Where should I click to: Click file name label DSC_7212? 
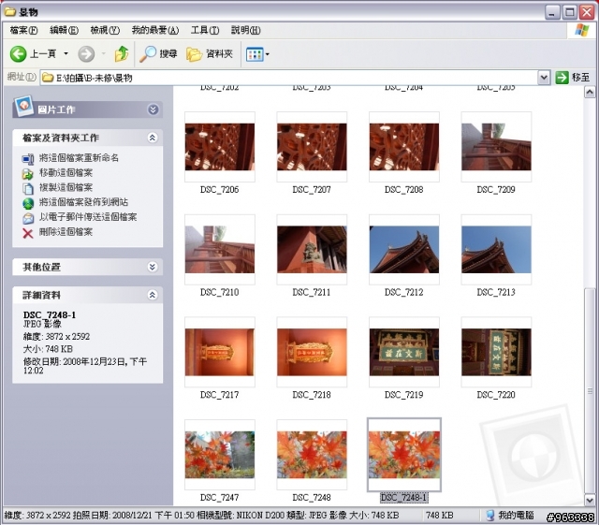tap(404, 292)
